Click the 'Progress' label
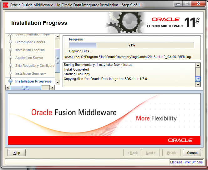Image resolution: width=208 pixels, height=170 pixels. (x=76, y=39)
